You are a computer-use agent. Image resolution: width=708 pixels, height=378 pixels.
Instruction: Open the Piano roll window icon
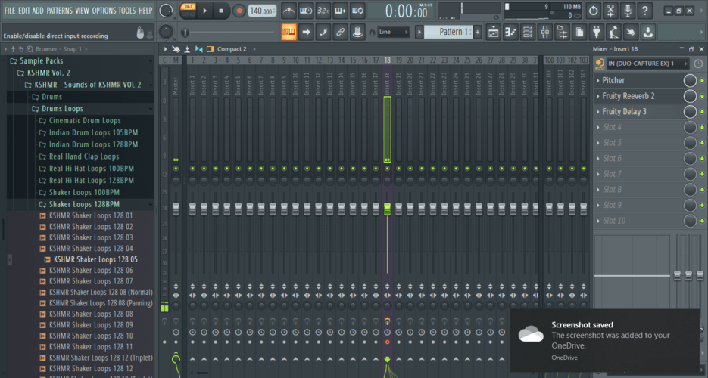(x=510, y=32)
